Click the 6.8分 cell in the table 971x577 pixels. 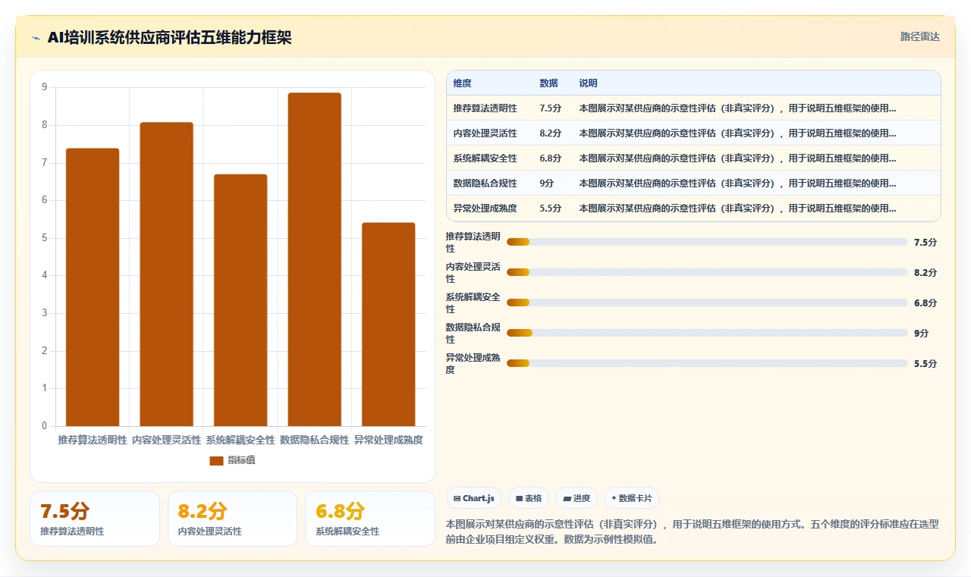click(x=550, y=158)
